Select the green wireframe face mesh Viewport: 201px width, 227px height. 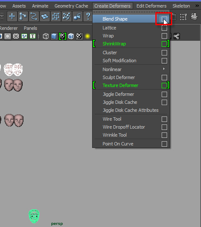click(x=34, y=216)
